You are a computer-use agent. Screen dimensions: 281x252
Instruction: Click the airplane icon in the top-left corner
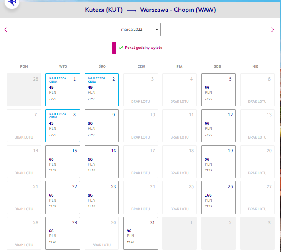click(12, 3)
